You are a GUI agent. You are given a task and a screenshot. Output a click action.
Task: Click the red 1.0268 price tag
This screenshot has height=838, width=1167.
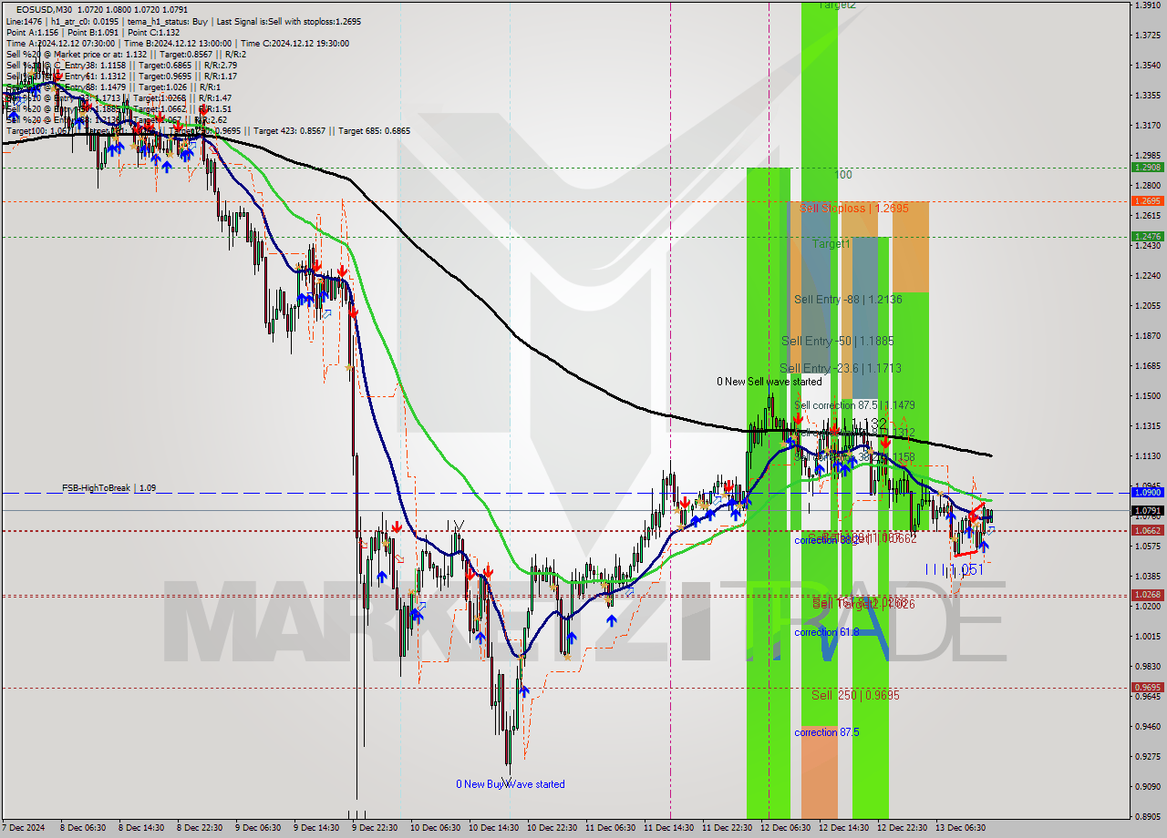click(x=1147, y=595)
